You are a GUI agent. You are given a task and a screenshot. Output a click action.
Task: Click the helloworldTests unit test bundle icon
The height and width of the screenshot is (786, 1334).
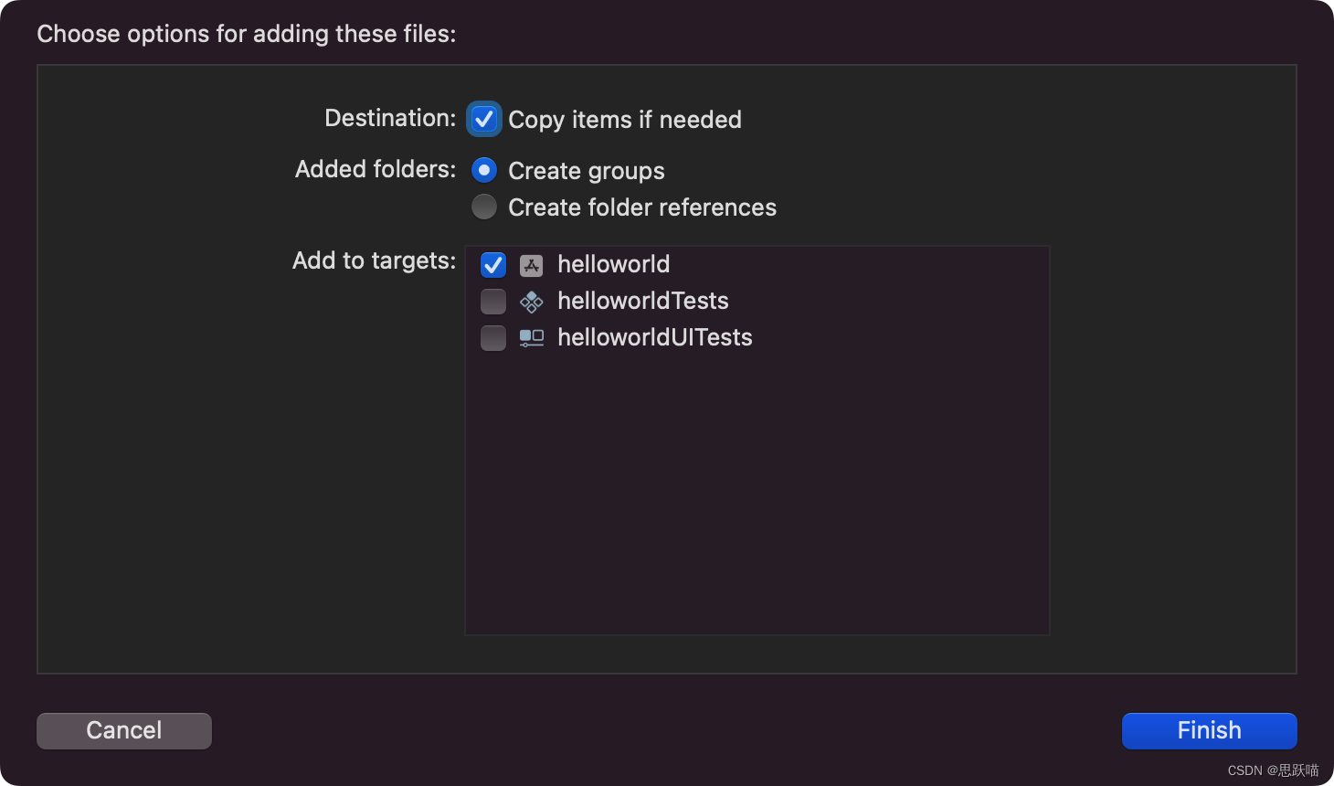tap(531, 302)
